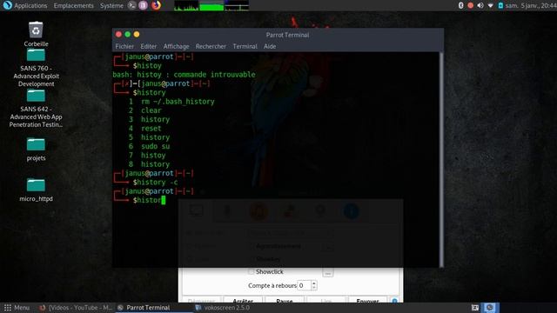Click the Parrot Terminal window title bar text
This screenshot has width=557, height=313.
[x=287, y=35]
